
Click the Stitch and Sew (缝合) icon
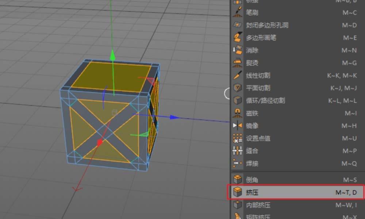238,151
